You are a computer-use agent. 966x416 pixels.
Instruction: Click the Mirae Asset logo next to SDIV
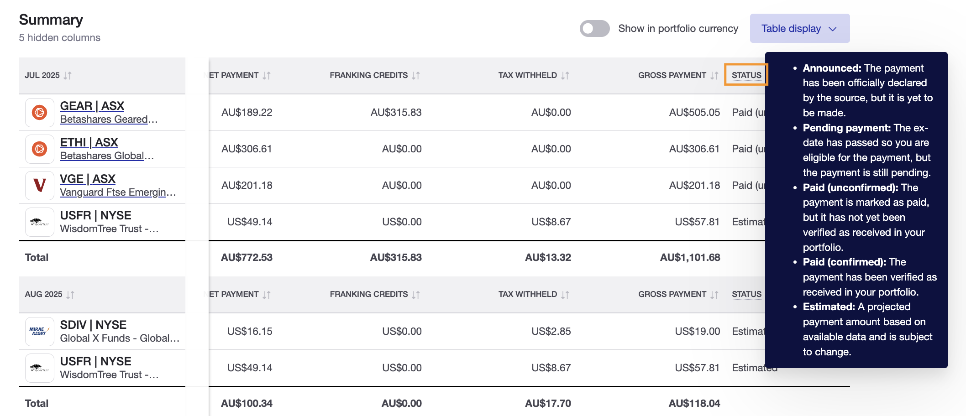(x=39, y=331)
